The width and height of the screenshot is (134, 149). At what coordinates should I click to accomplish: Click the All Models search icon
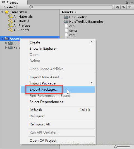coord(11,21)
